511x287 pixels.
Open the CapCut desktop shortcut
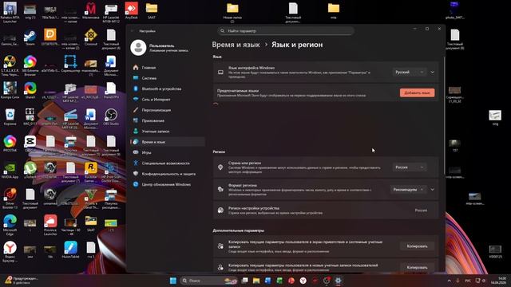pyautogui.click(x=30, y=143)
